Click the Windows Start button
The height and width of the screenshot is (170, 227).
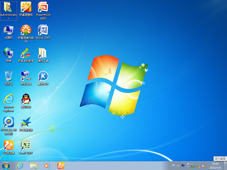point(6,165)
